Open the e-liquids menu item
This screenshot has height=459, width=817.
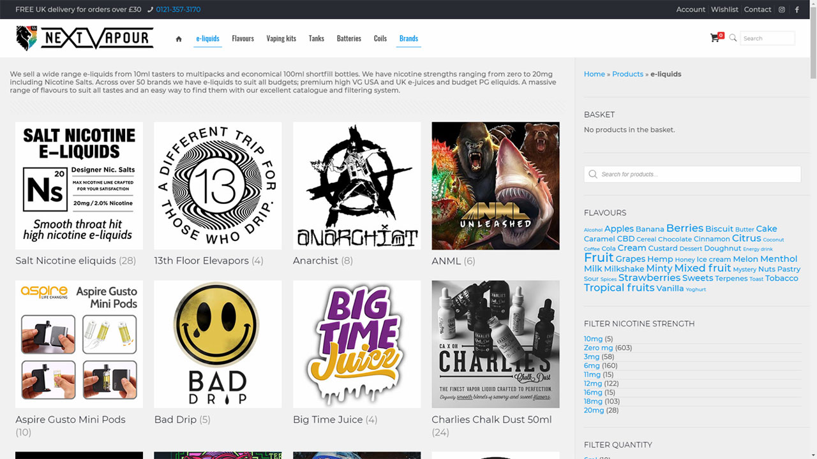pyautogui.click(x=207, y=38)
